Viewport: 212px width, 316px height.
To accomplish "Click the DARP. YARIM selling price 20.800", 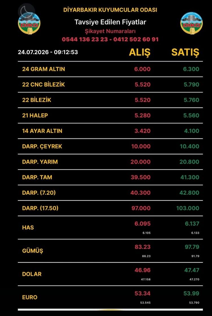I will point(189,162).
